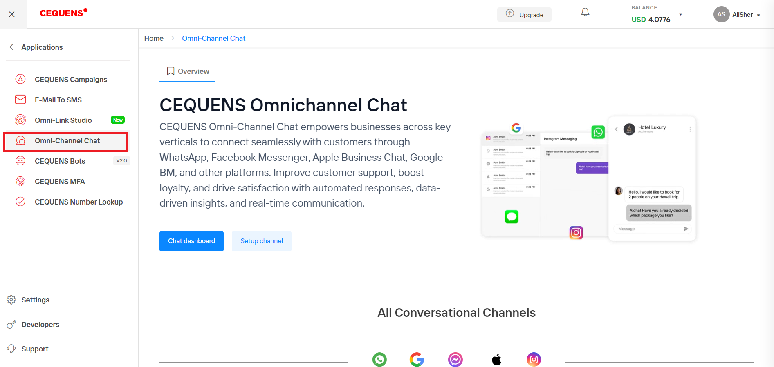Click the Overview bookmark icon
The image size is (774, 367).
click(171, 71)
